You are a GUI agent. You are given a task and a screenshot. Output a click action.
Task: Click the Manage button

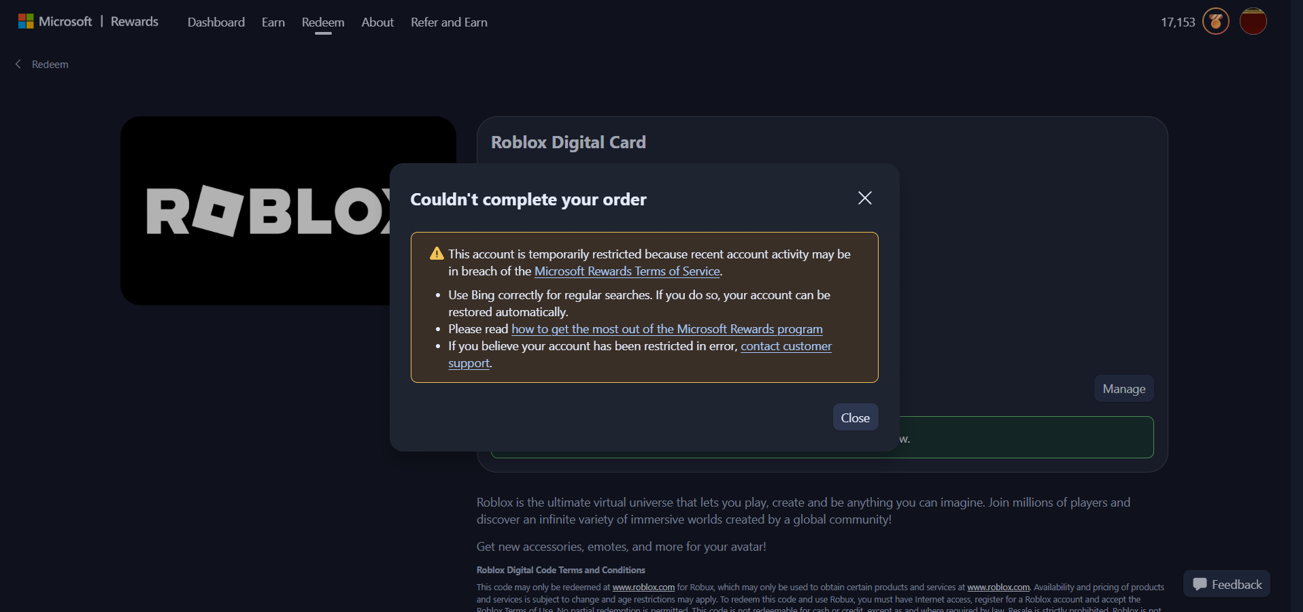1124,388
